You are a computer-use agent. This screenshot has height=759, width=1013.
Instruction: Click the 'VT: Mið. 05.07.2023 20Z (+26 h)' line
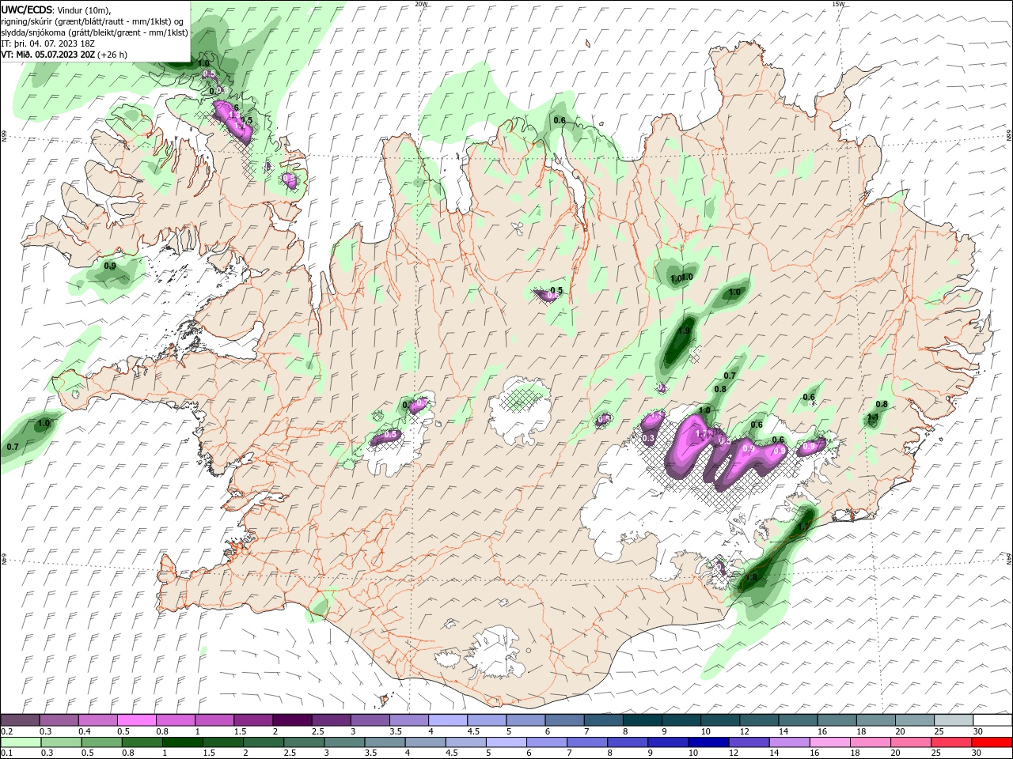coord(64,55)
